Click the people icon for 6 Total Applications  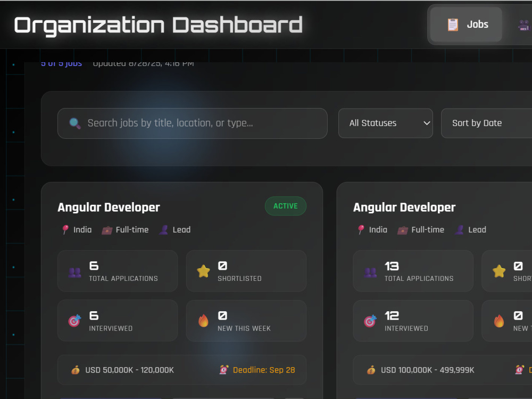click(74, 272)
